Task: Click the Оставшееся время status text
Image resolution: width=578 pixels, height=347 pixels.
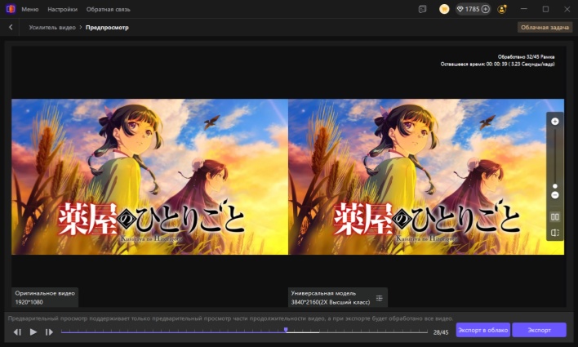Action: point(497,65)
